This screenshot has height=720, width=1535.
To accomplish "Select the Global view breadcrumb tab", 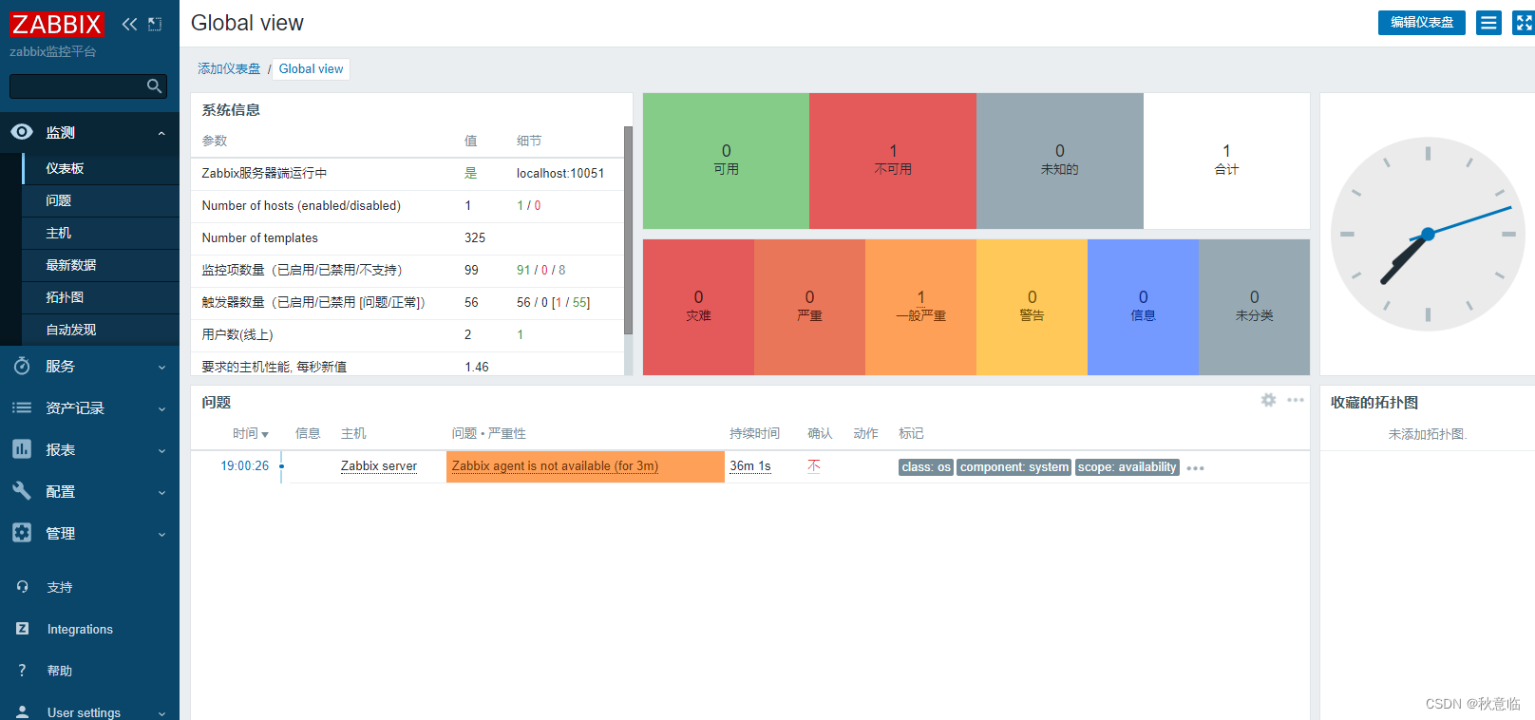I will click(x=311, y=69).
